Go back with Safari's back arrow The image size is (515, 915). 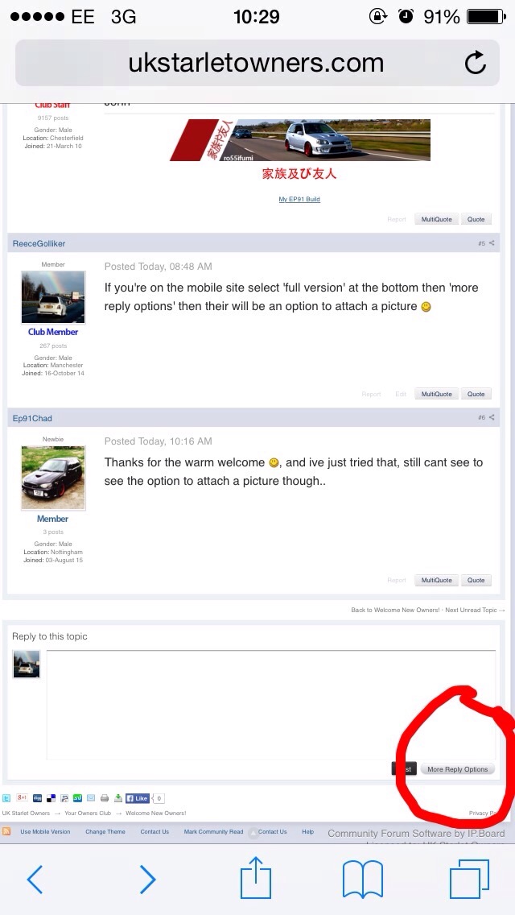click(35, 879)
